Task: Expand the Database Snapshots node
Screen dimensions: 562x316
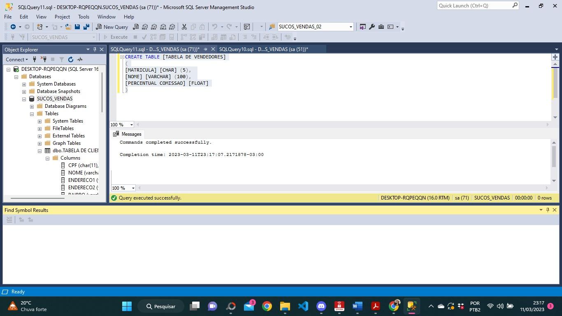Action: pos(24,91)
